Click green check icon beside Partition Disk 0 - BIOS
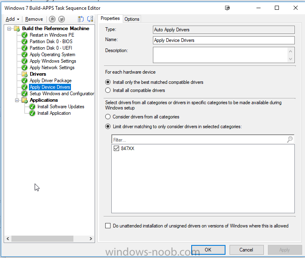This screenshot has height=258, width=305. coord(24,42)
